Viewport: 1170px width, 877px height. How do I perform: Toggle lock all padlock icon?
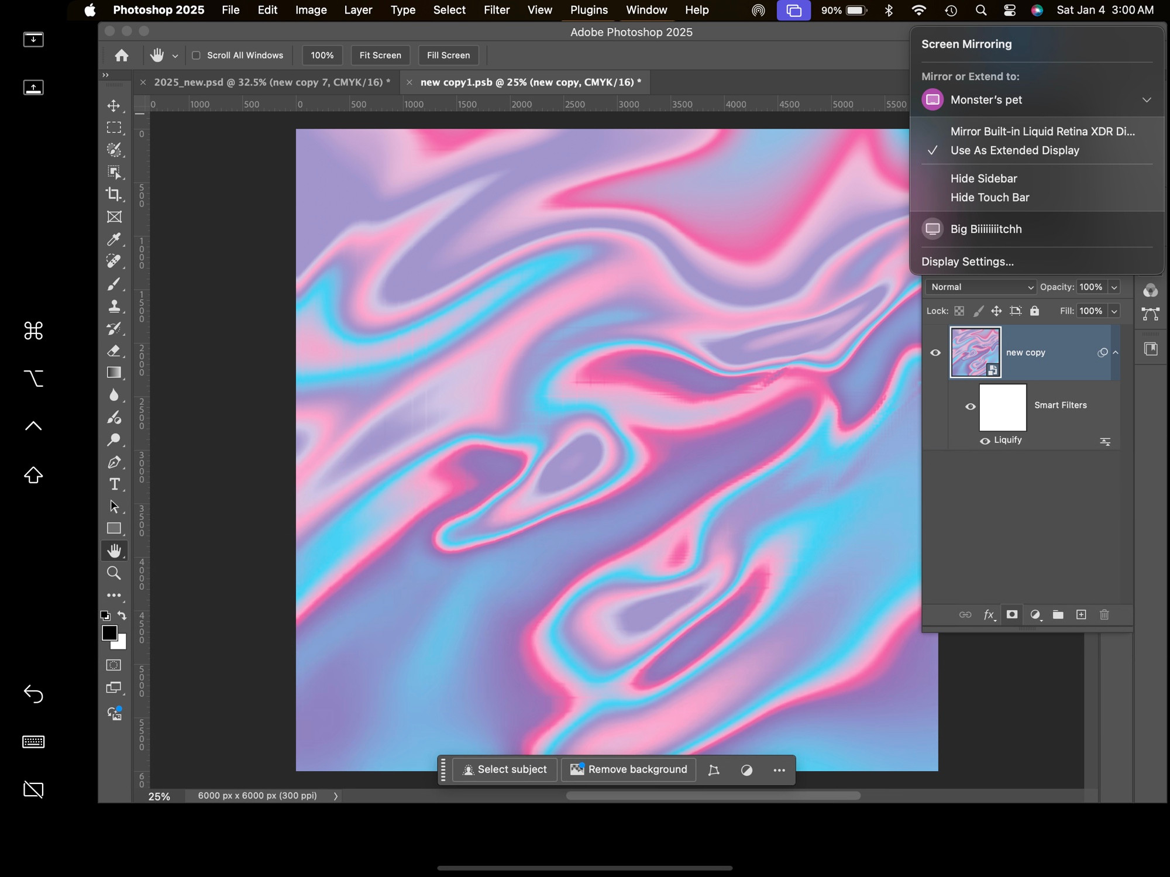[1035, 311]
